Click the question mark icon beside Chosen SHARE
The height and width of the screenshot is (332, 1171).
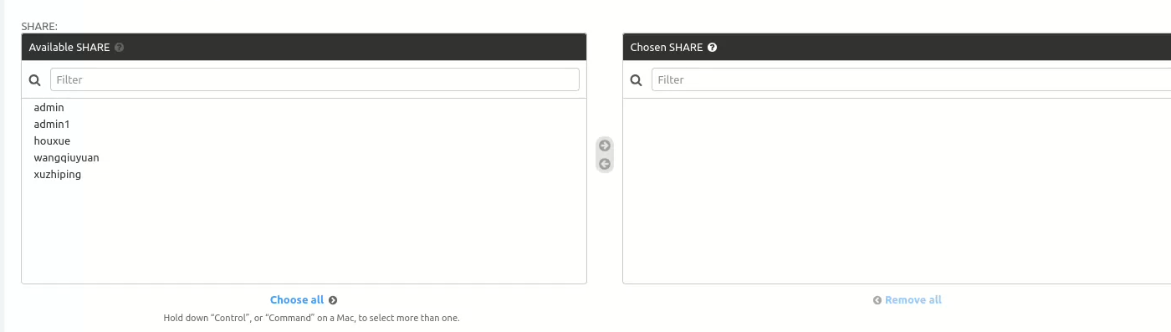click(x=712, y=48)
